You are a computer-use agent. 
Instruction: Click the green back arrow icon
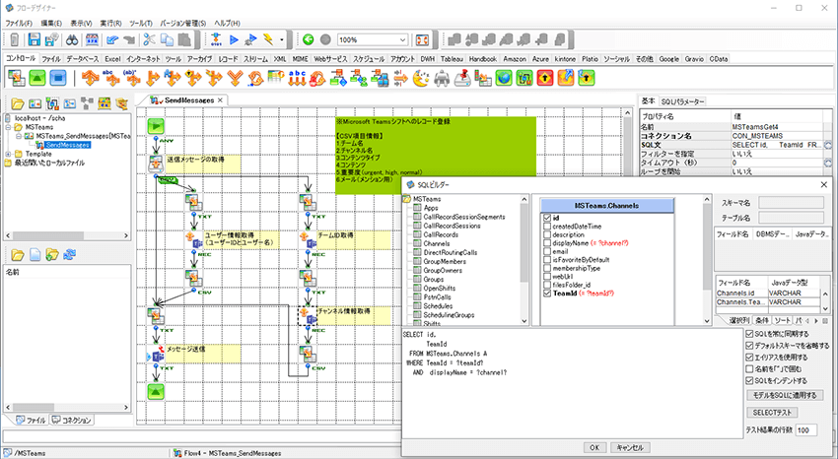coord(308,39)
